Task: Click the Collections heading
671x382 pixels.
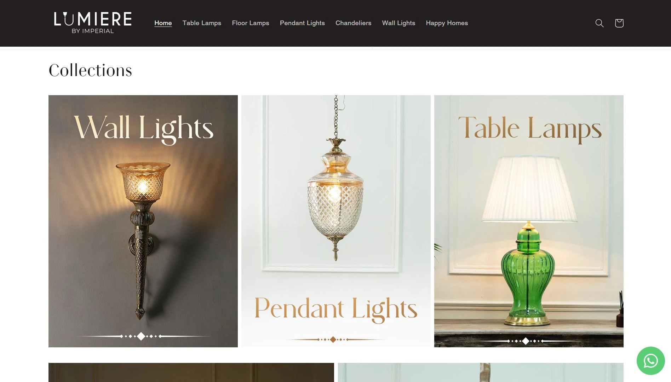Action: pyautogui.click(x=90, y=70)
